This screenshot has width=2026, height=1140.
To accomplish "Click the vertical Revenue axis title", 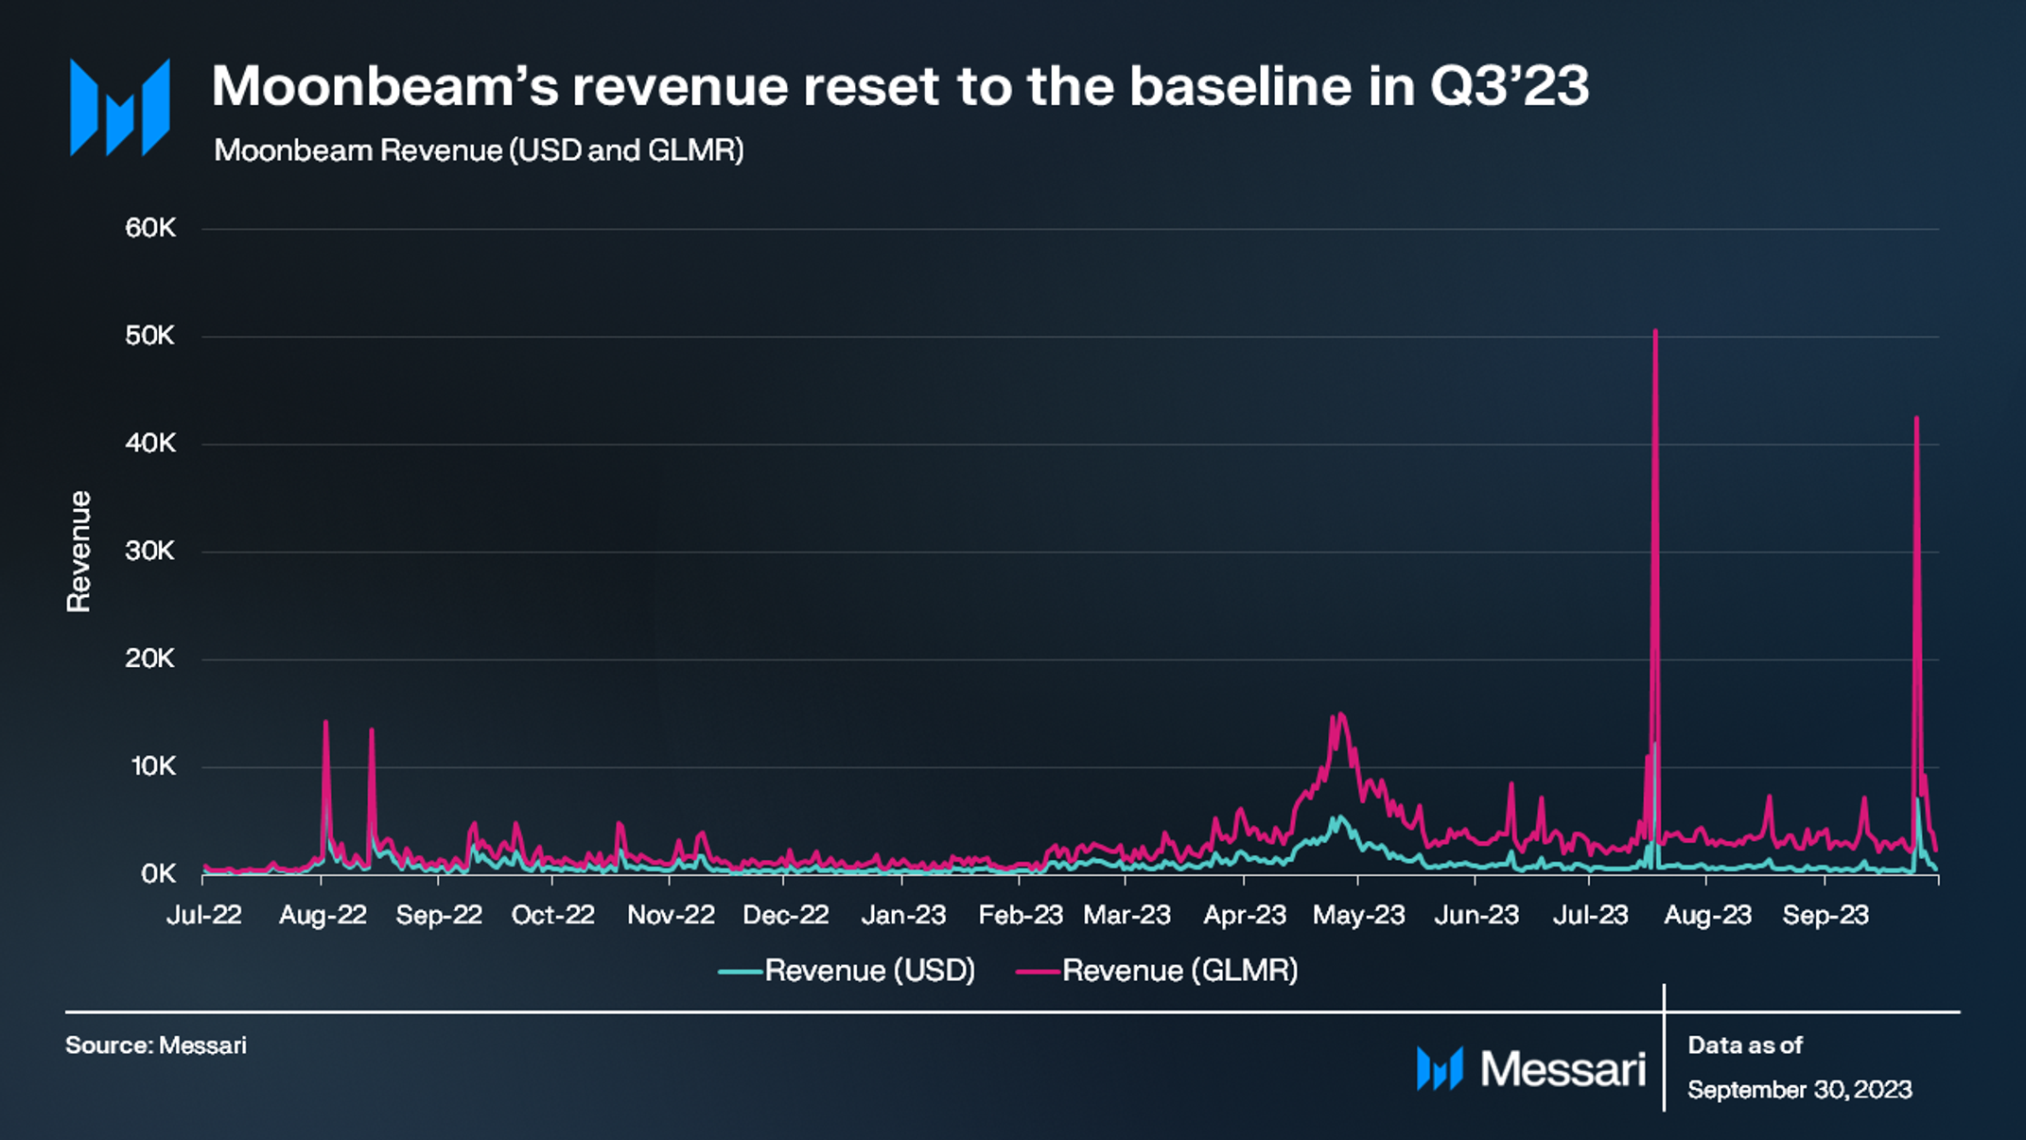I will click(x=79, y=552).
